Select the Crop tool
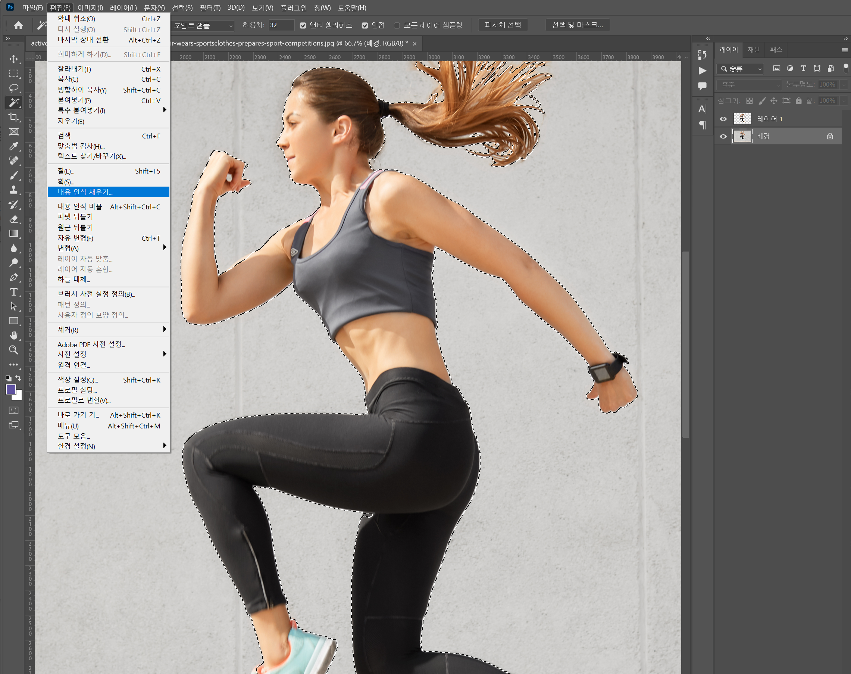This screenshot has height=674, width=851. coord(14,117)
